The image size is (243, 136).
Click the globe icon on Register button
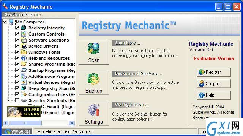point(202,72)
